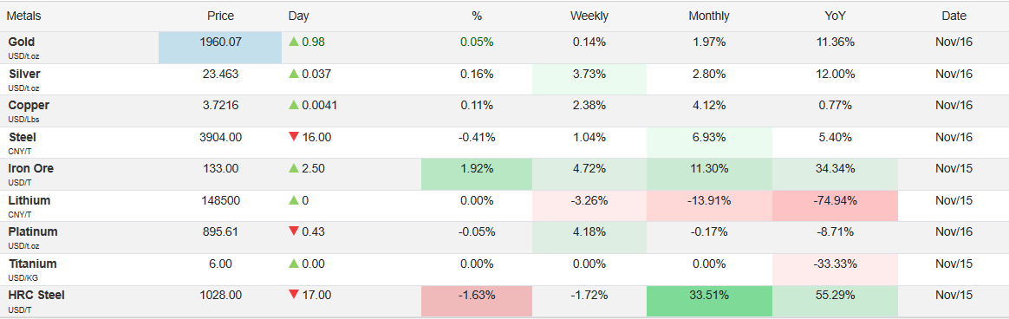Open the Gold commodity link

21,42
